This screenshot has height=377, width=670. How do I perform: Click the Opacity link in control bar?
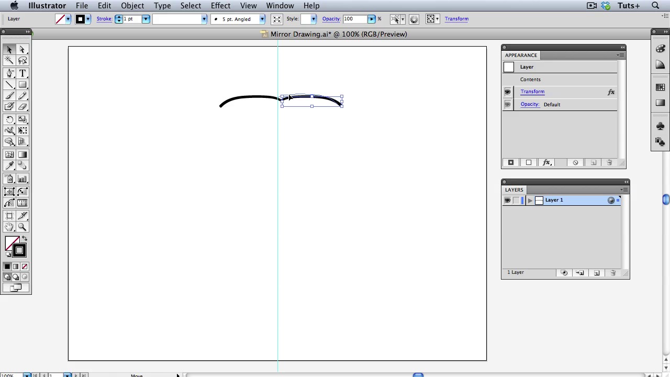[x=331, y=19]
